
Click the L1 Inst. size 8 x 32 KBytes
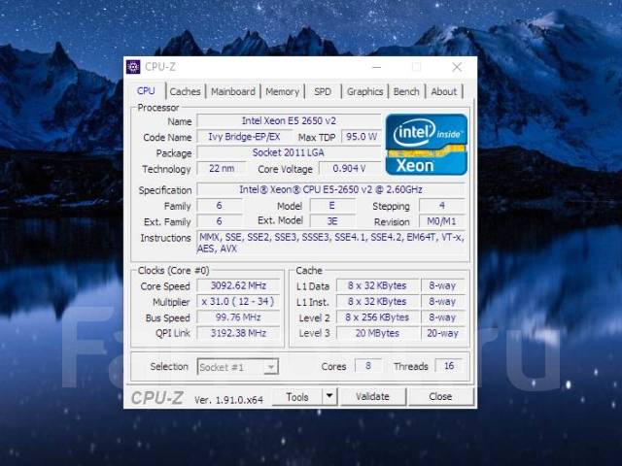click(x=377, y=301)
